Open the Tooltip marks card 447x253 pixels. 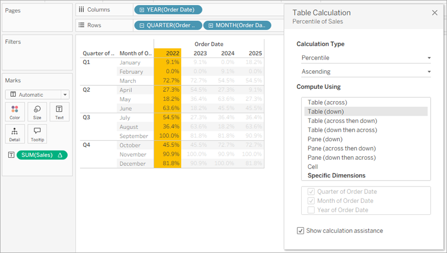tap(37, 134)
